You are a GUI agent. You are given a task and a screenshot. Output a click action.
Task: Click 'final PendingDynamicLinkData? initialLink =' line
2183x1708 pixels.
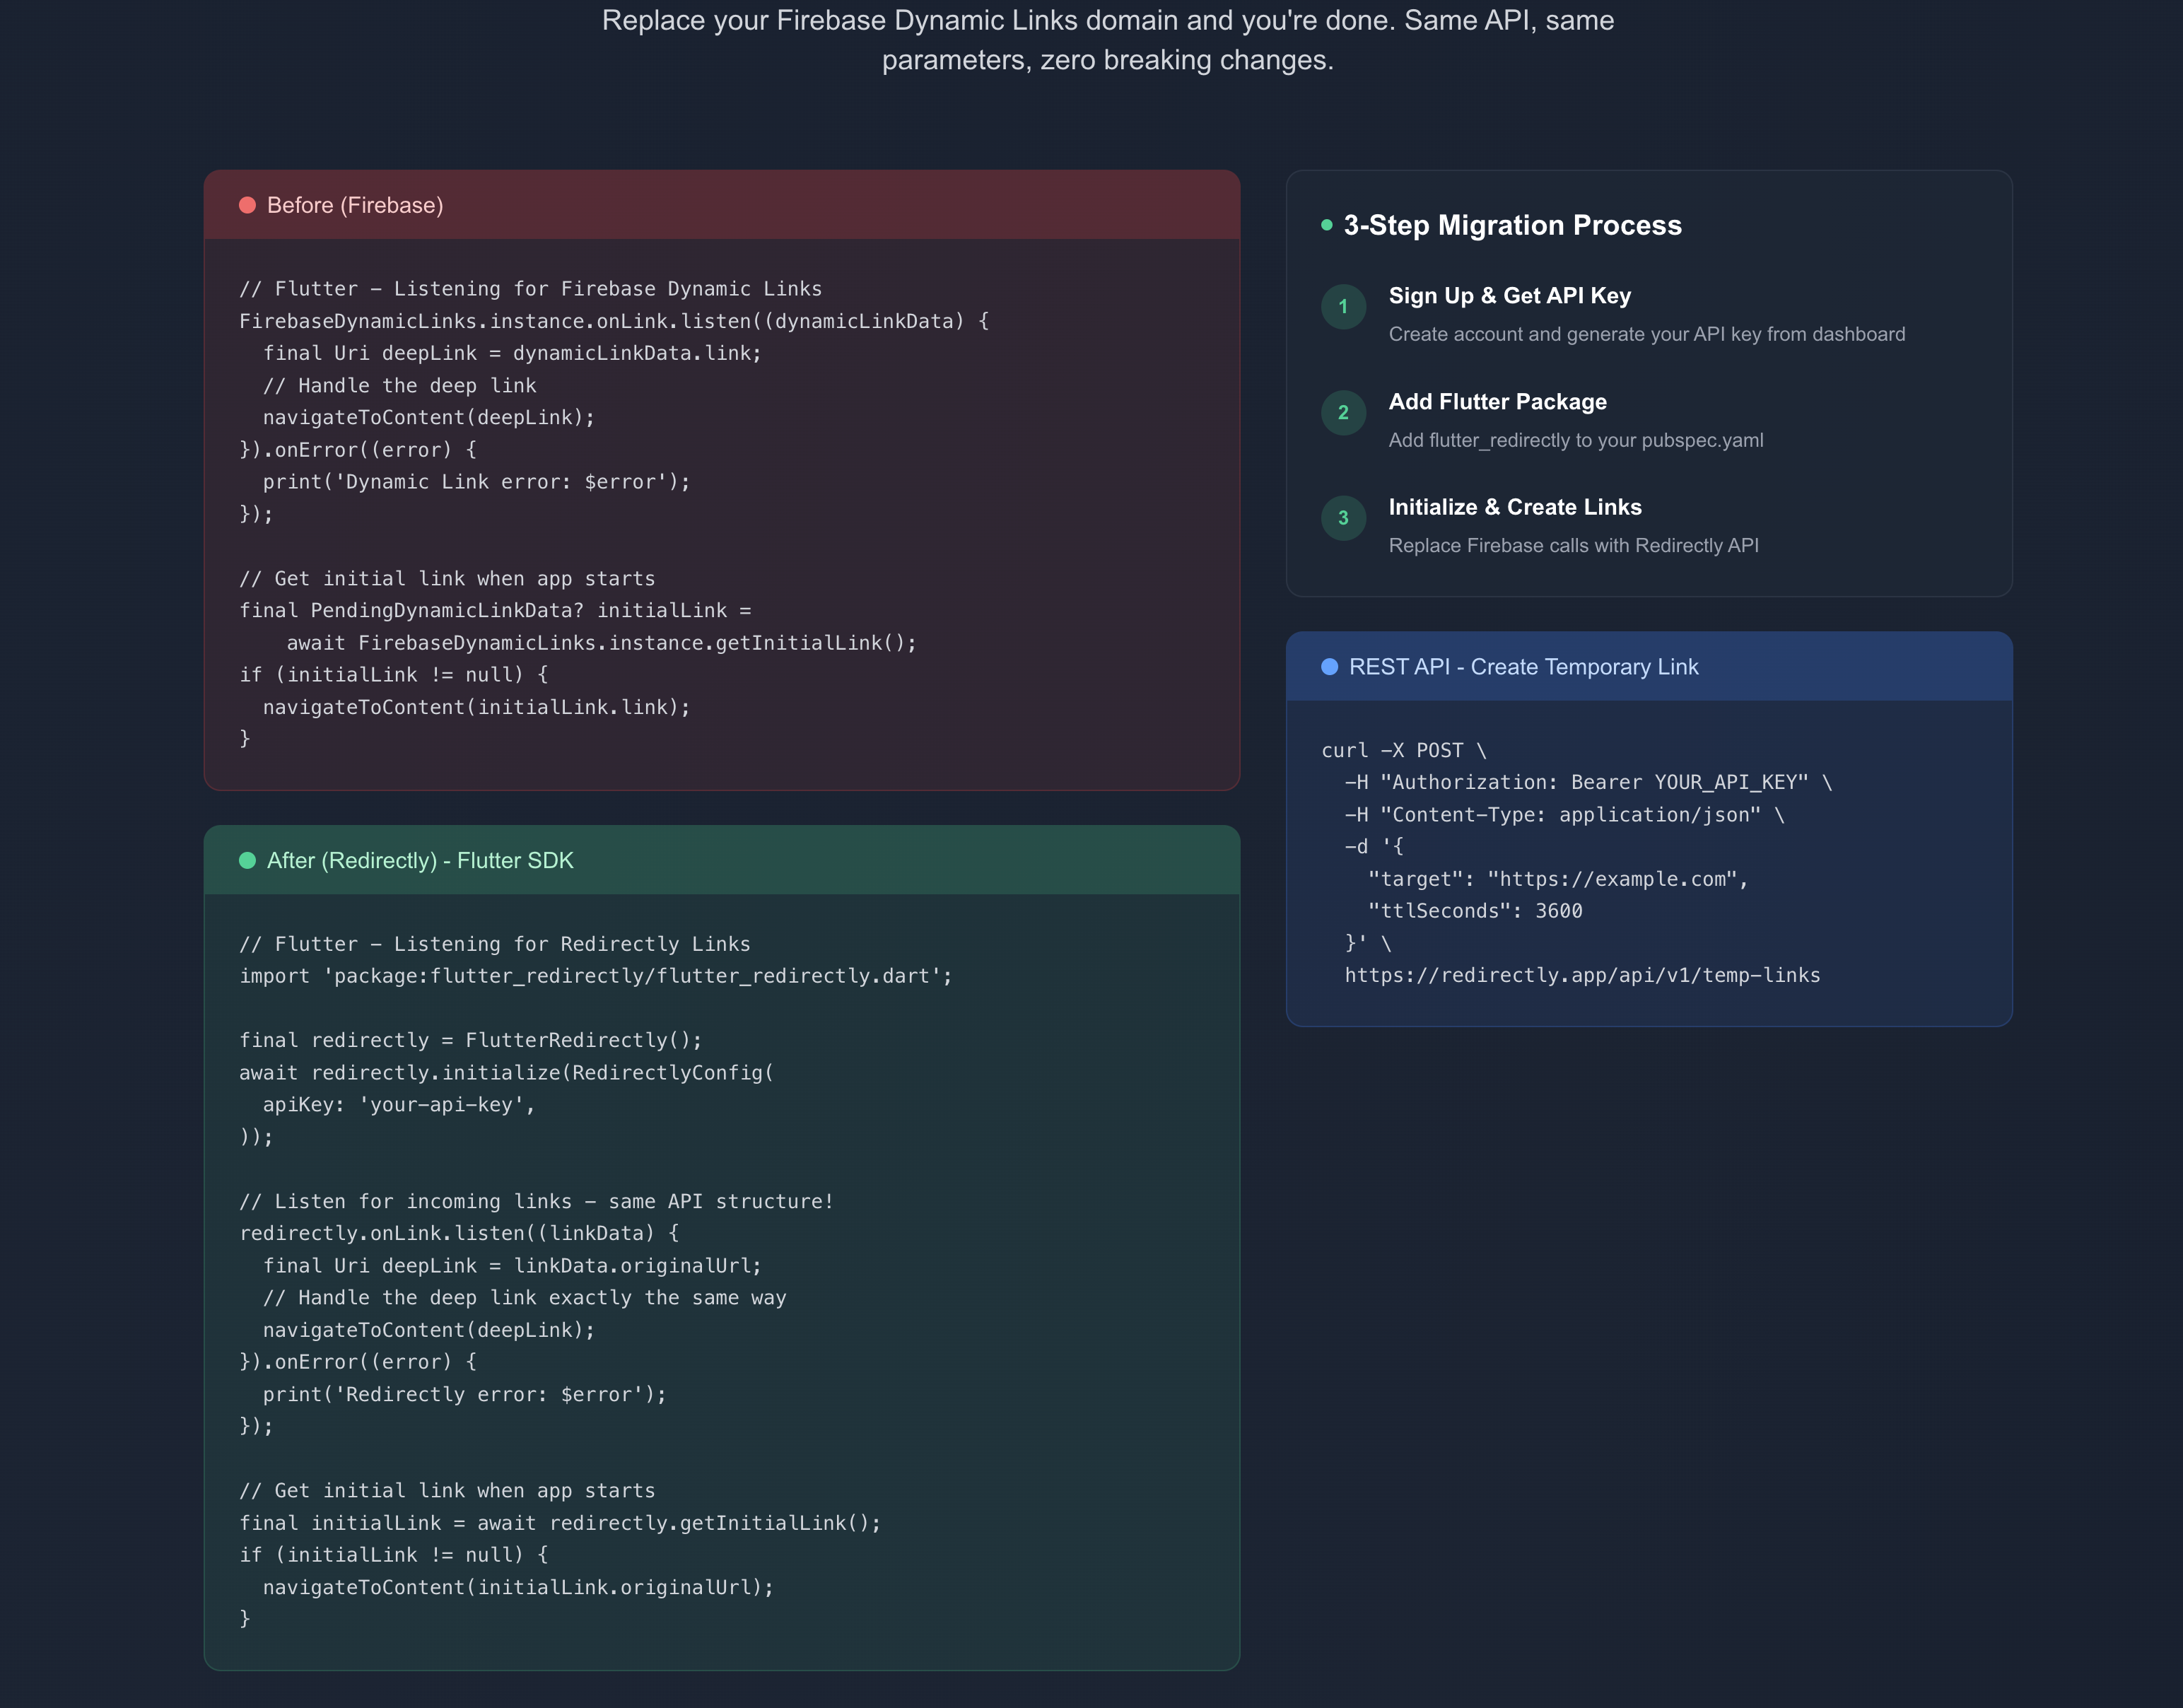(x=495, y=610)
